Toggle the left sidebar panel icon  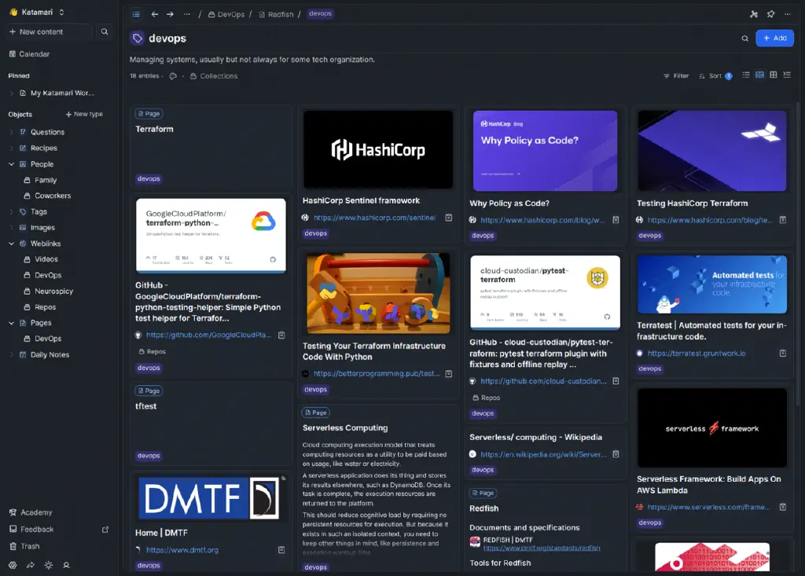136,14
